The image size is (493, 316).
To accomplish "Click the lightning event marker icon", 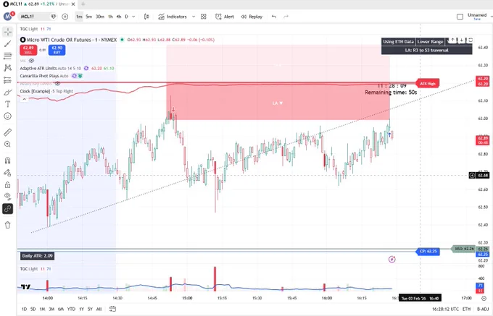I will [x=391, y=260].
